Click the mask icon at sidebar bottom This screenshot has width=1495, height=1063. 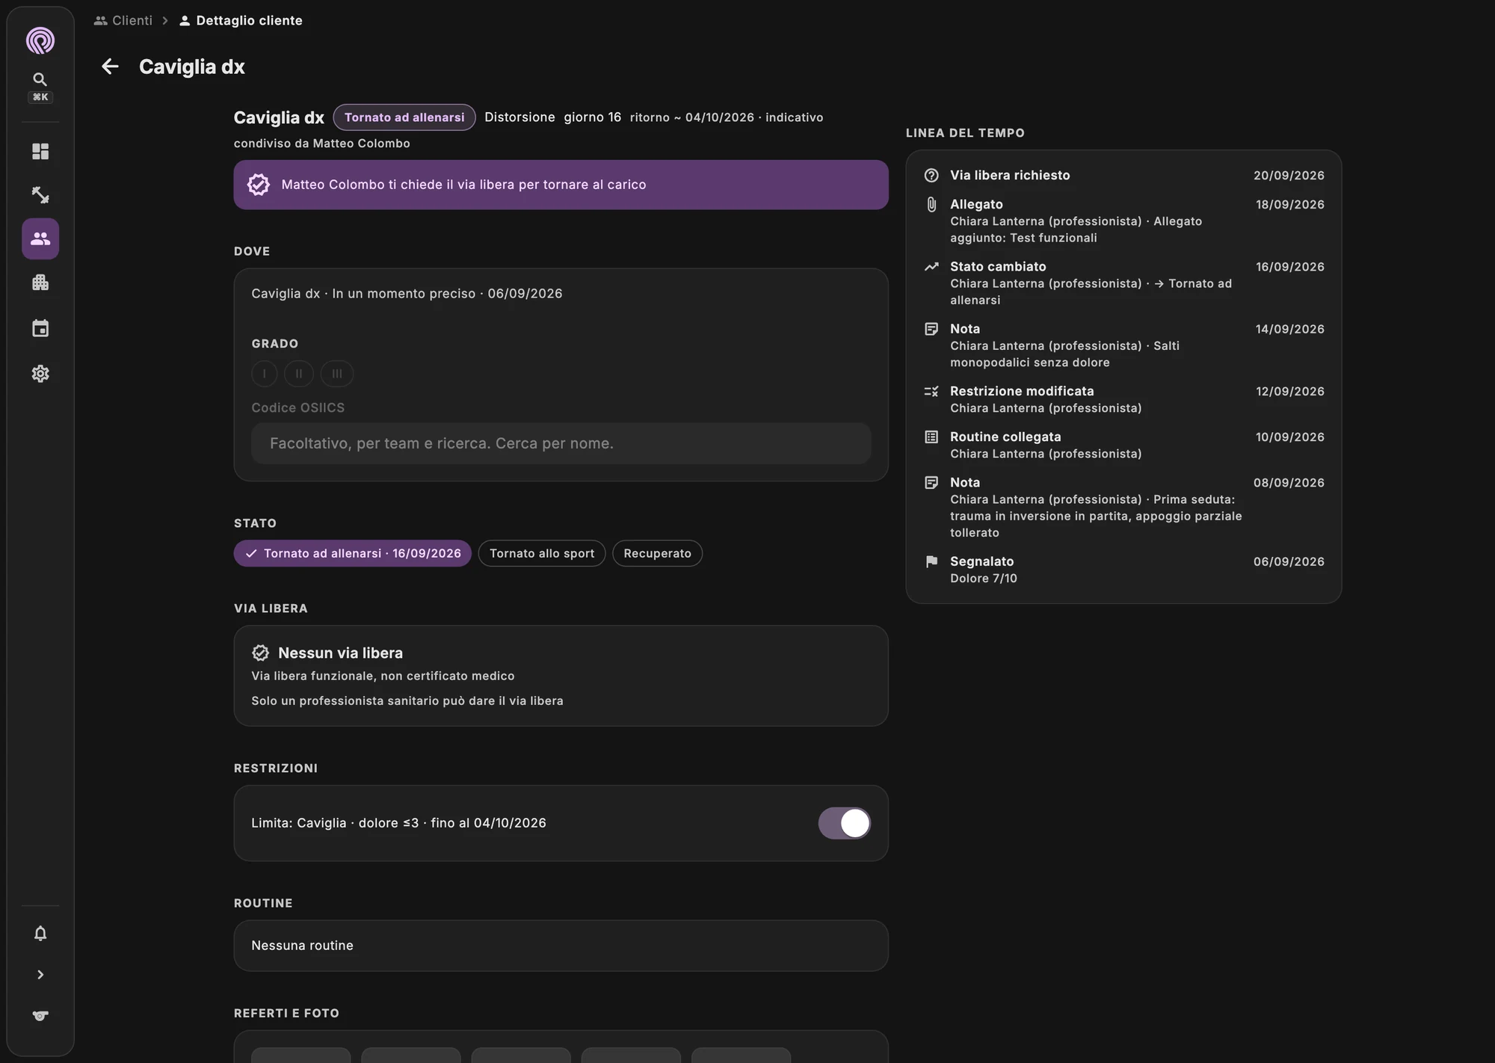point(40,1015)
